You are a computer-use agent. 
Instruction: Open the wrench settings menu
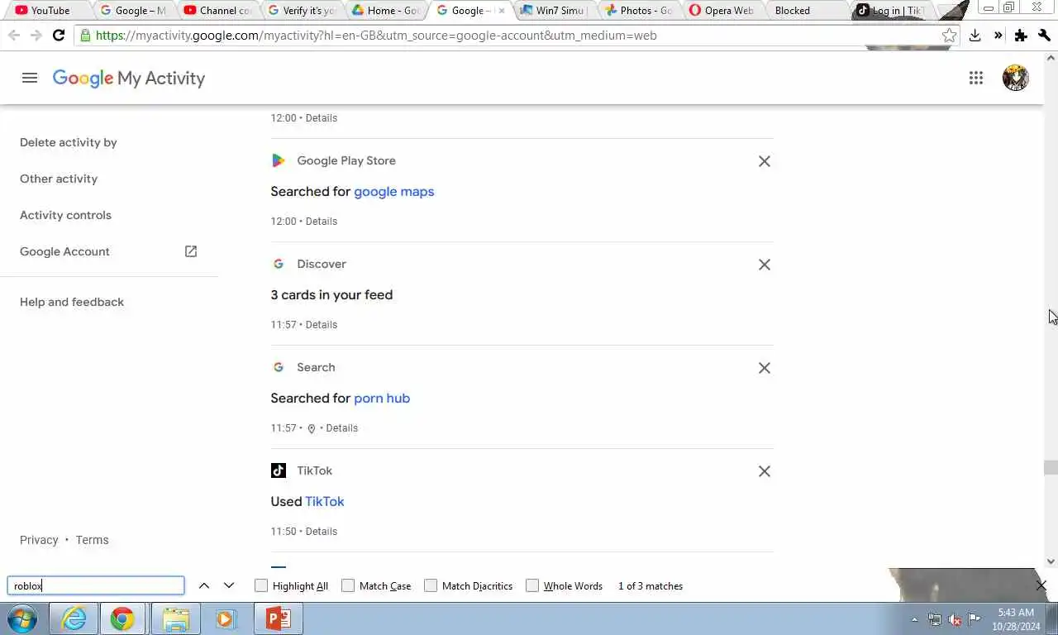click(x=1044, y=36)
